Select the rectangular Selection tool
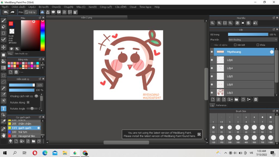 tap(3, 76)
